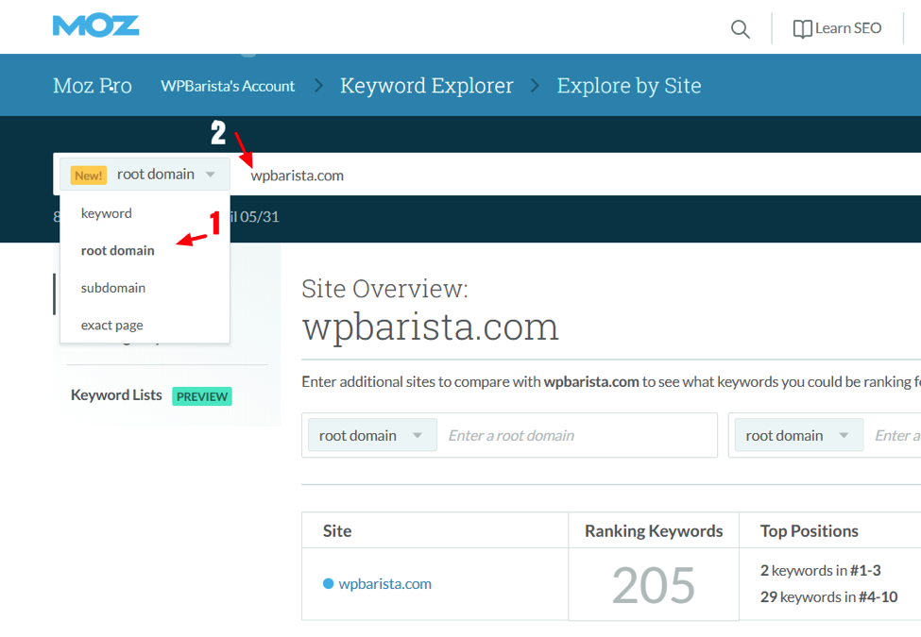Click the wpbarista.com search input field

coord(567,175)
